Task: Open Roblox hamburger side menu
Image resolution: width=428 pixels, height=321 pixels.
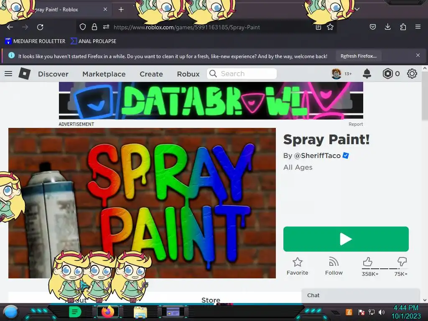Action: click(x=8, y=74)
